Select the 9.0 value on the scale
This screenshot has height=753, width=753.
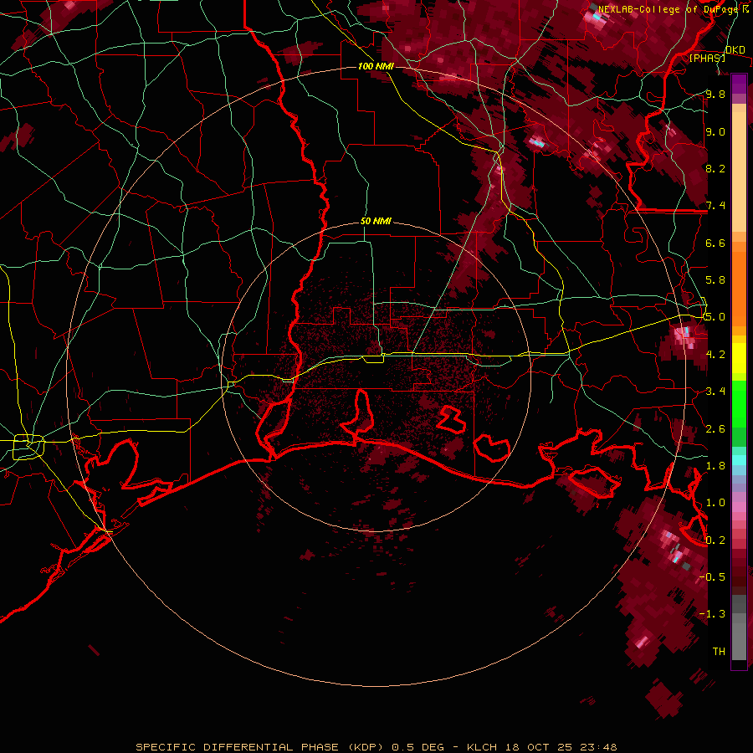coord(715,131)
